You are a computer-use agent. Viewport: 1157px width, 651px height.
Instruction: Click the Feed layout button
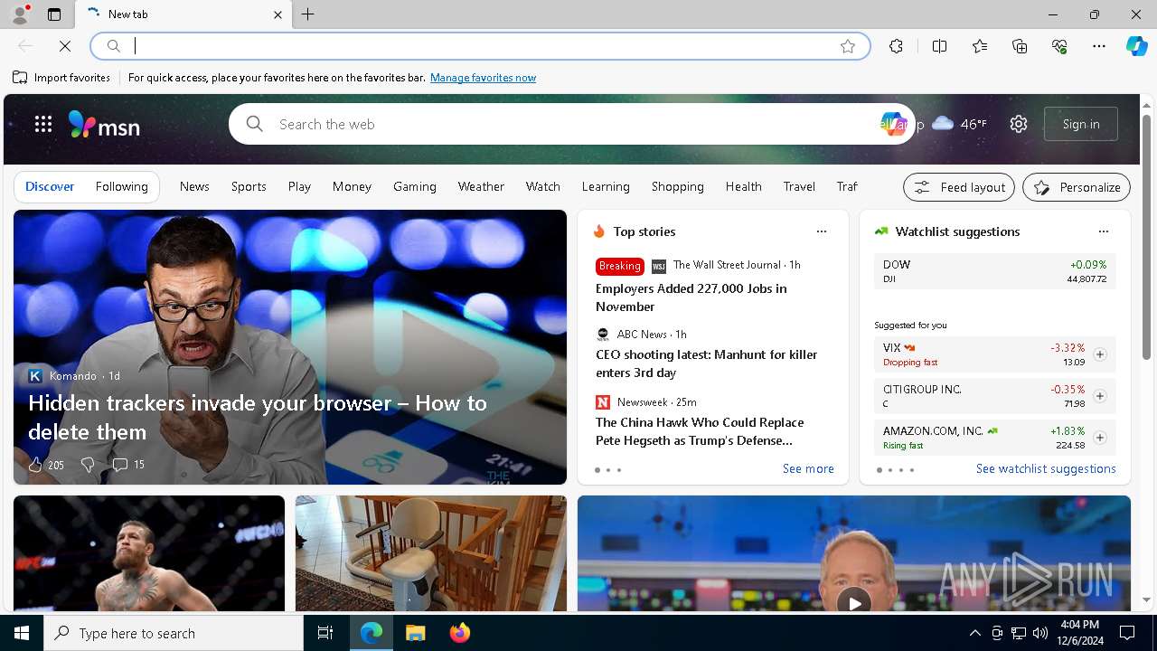pyautogui.click(x=959, y=187)
